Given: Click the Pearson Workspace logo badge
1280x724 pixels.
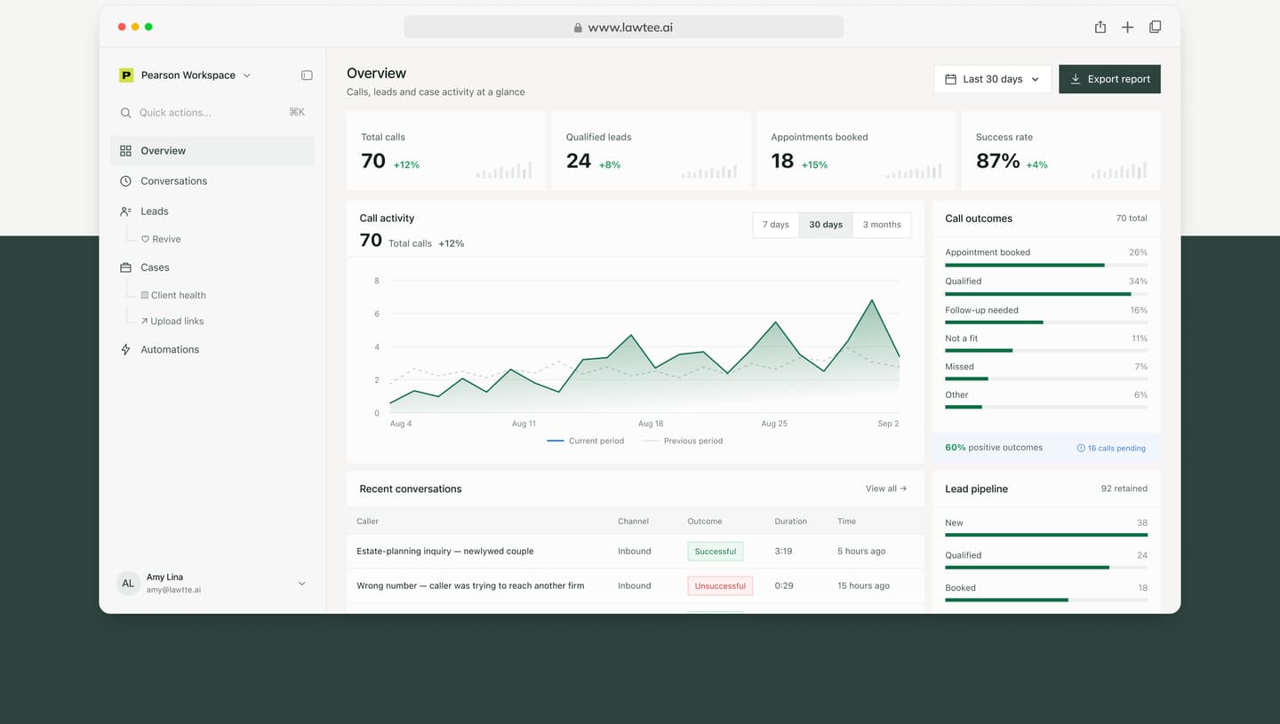Looking at the screenshot, I should (x=126, y=76).
